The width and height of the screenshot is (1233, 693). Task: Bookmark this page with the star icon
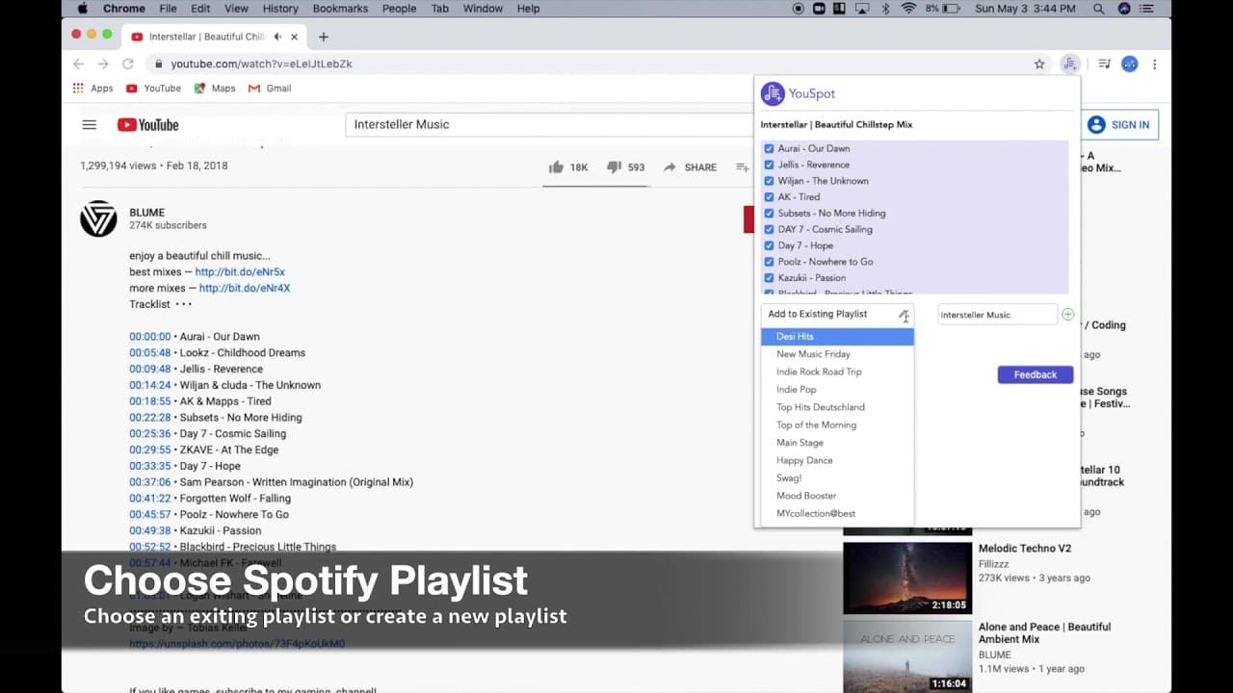coord(1039,64)
